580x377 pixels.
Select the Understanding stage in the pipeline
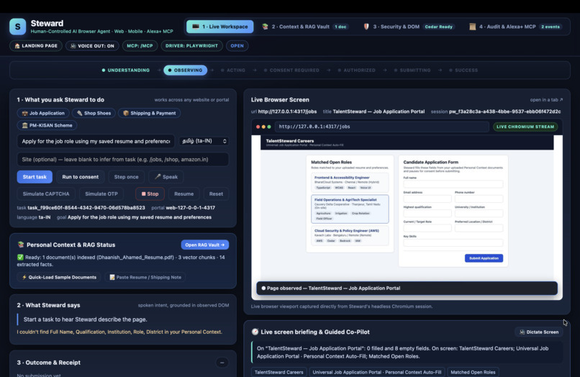pos(126,71)
